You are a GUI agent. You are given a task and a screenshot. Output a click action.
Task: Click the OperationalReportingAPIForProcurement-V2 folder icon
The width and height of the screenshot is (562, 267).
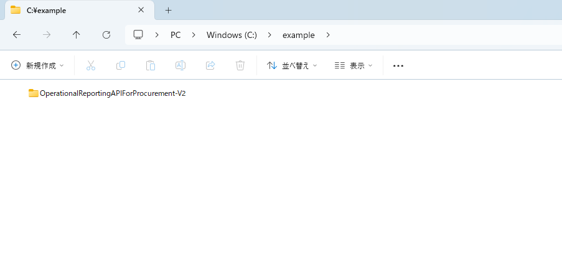pyautogui.click(x=34, y=93)
